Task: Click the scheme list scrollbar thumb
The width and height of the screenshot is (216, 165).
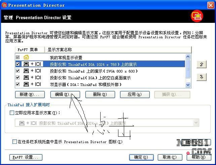Action: pyautogui.click(x=188, y=69)
